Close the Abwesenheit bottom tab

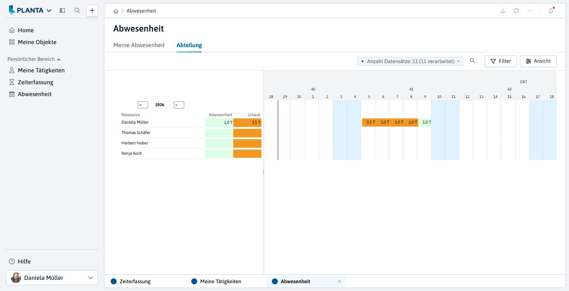339,281
